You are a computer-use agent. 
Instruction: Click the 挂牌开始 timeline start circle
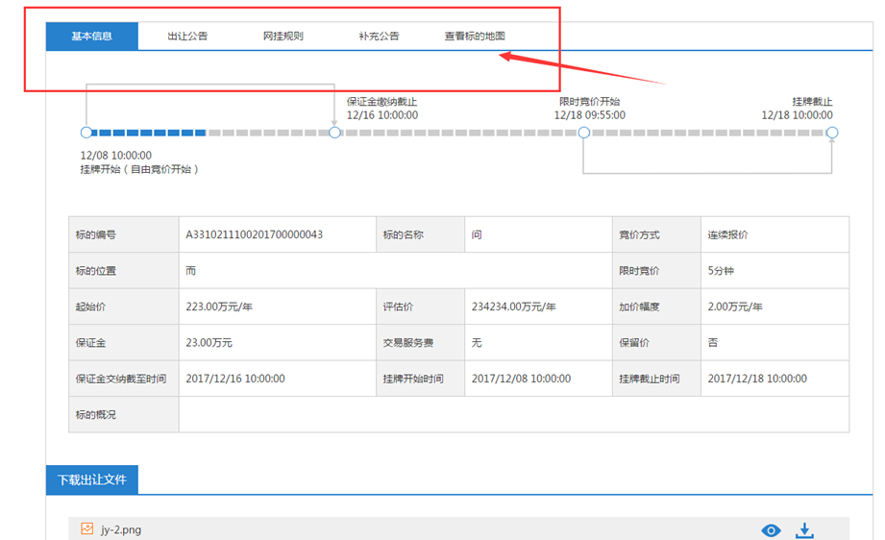(x=86, y=133)
